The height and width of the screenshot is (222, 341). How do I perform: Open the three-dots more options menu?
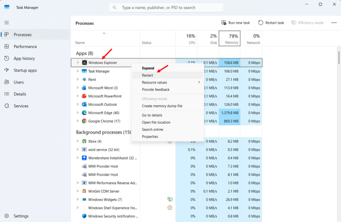pos(334,23)
